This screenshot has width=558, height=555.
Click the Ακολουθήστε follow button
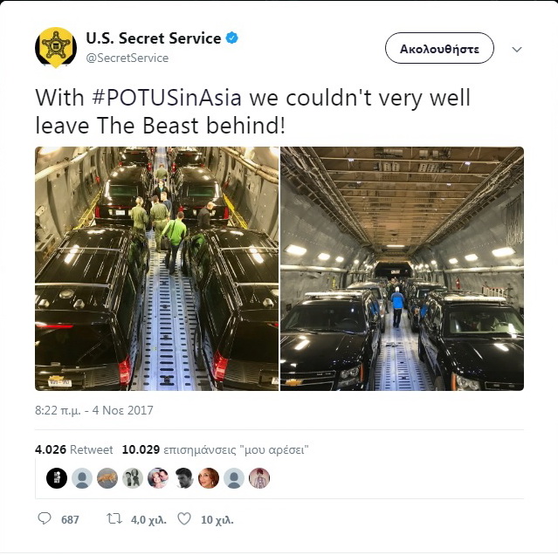439,48
